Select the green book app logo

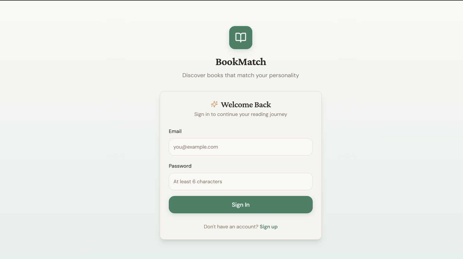pos(240,38)
